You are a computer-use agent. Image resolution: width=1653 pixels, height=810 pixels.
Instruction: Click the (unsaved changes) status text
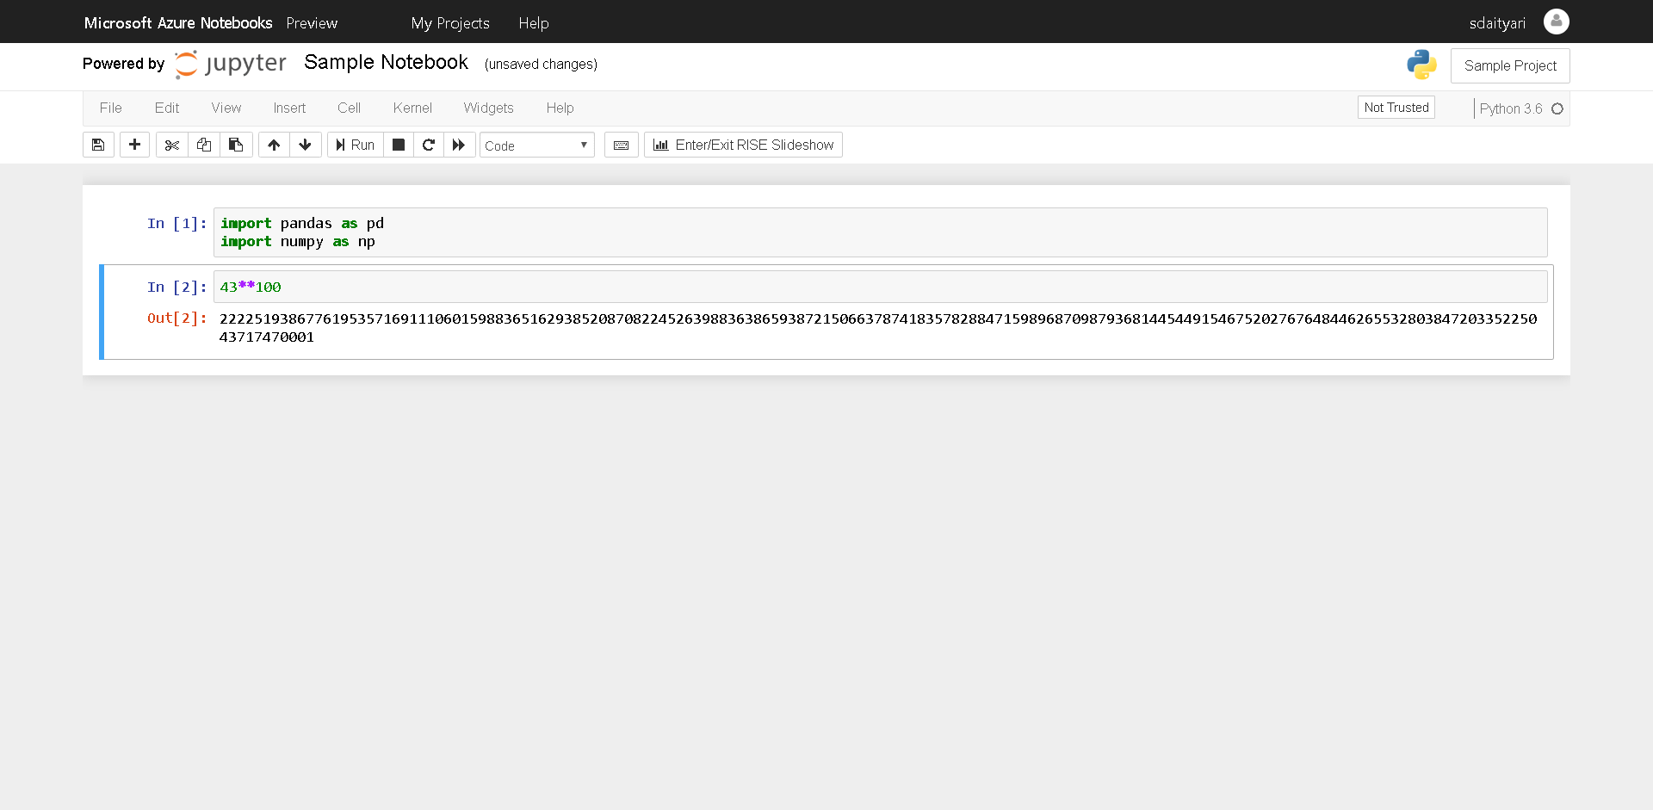[x=541, y=64]
